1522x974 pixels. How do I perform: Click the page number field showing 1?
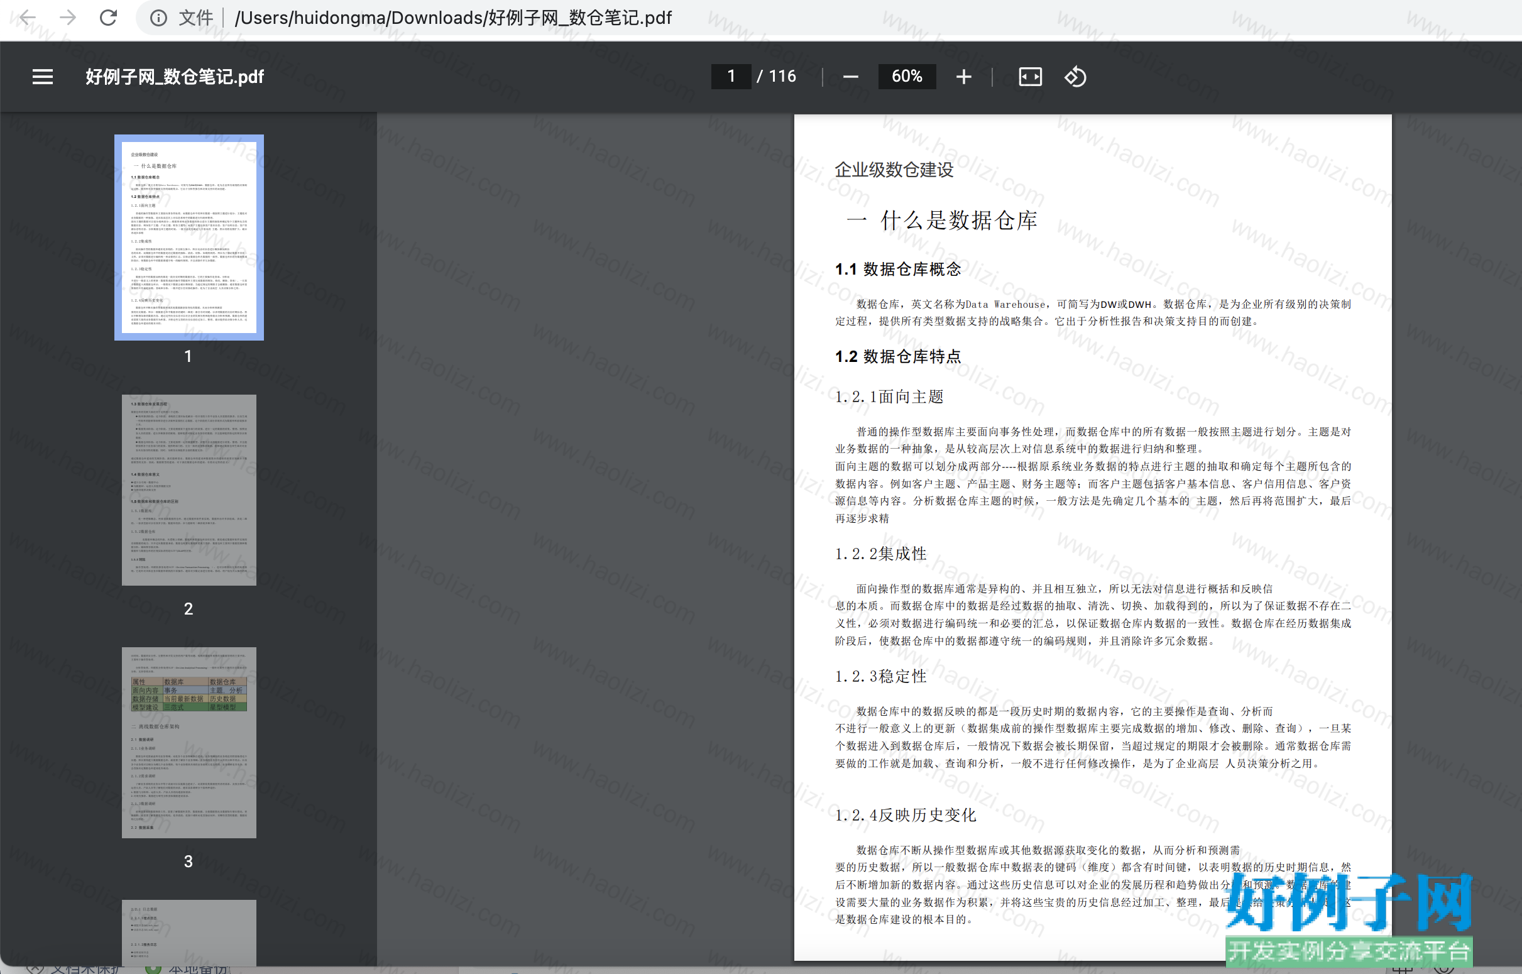731,77
